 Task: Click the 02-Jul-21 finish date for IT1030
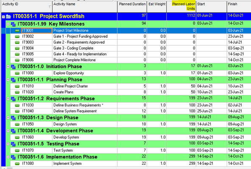click(x=239, y=105)
